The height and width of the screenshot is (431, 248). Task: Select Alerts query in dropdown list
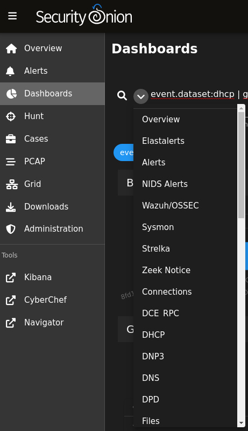click(185, 163)
